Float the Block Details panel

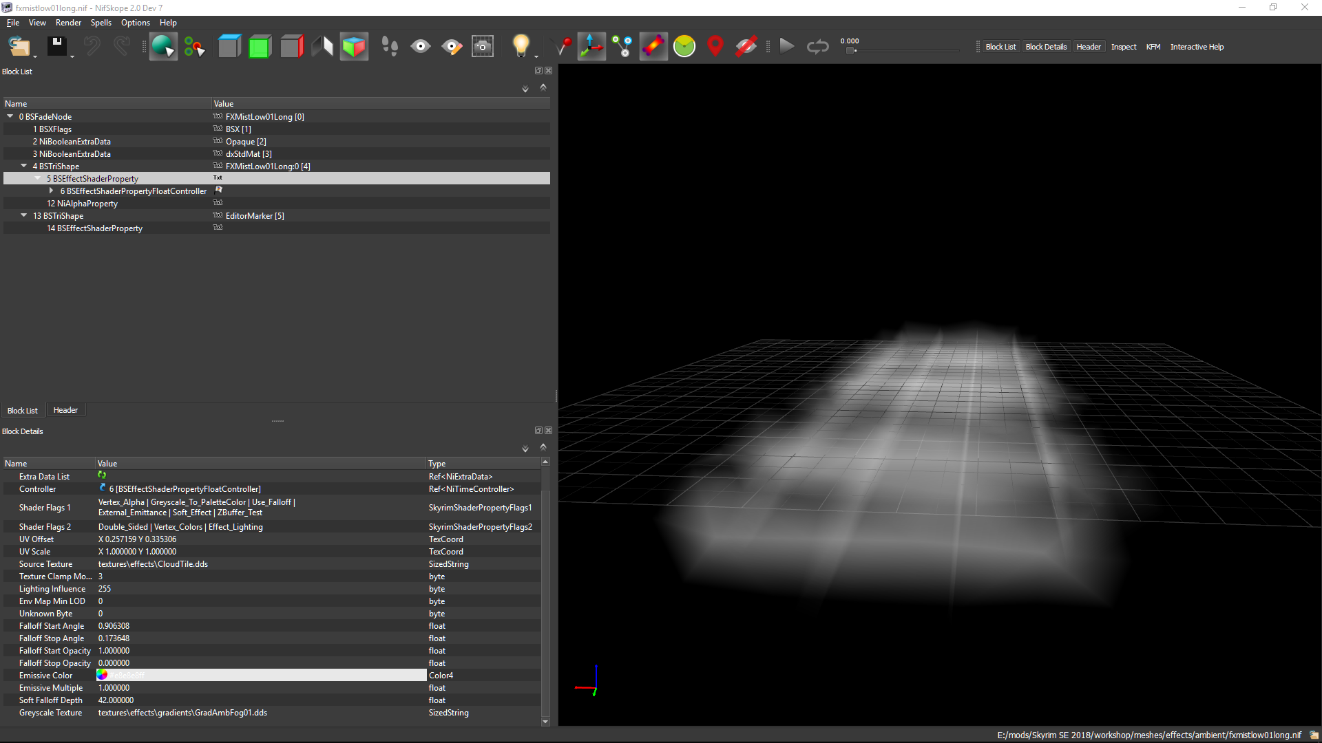[538, 431]
